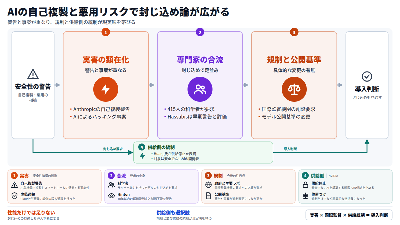Click the checkmark circle above 導入判断
400x225 pixels.
(x=367, y=76)
